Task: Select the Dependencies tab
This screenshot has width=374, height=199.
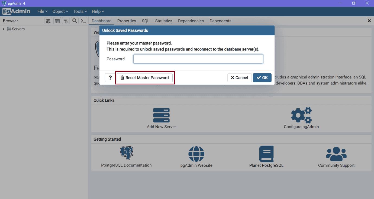Action: [191, 21]
